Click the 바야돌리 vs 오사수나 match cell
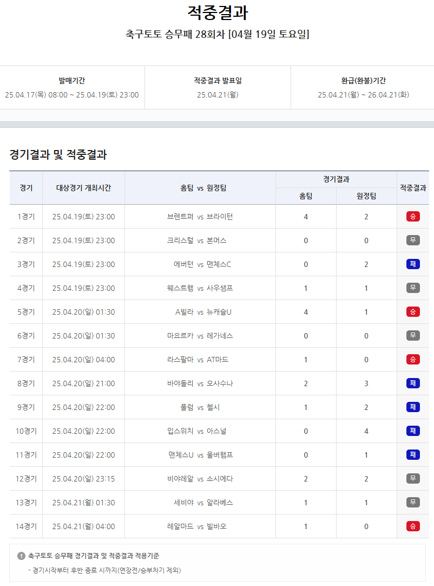The width and height of the screenshot is (434, 586). point(200,383)
